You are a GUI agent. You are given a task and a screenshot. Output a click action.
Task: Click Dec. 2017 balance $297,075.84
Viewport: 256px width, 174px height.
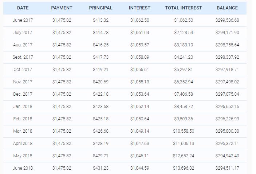pos(227,94)
